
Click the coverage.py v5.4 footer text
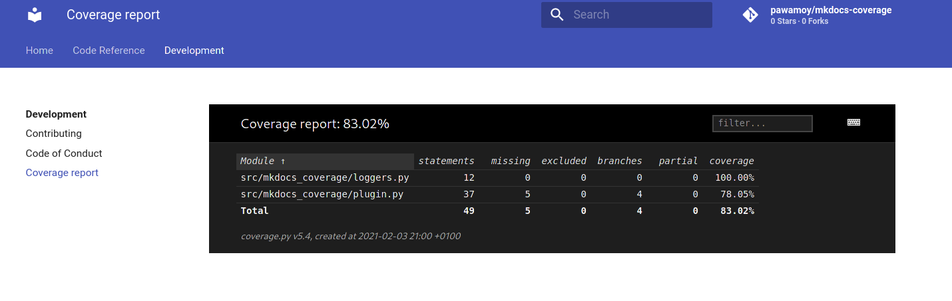350,236
